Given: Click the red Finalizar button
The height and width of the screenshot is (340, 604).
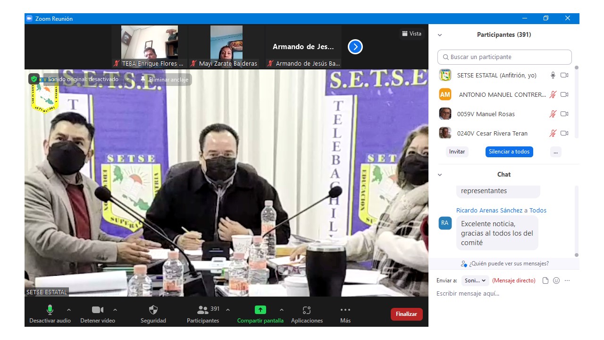Looking at the screenshot, I should (406, 314).
